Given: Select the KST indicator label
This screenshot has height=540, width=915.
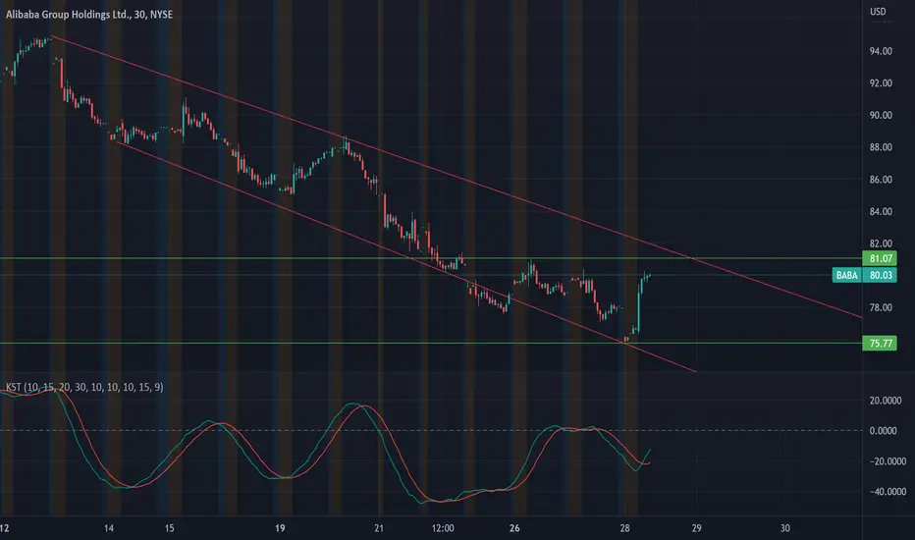Looking at the screenshot, I should click(84, 387).
